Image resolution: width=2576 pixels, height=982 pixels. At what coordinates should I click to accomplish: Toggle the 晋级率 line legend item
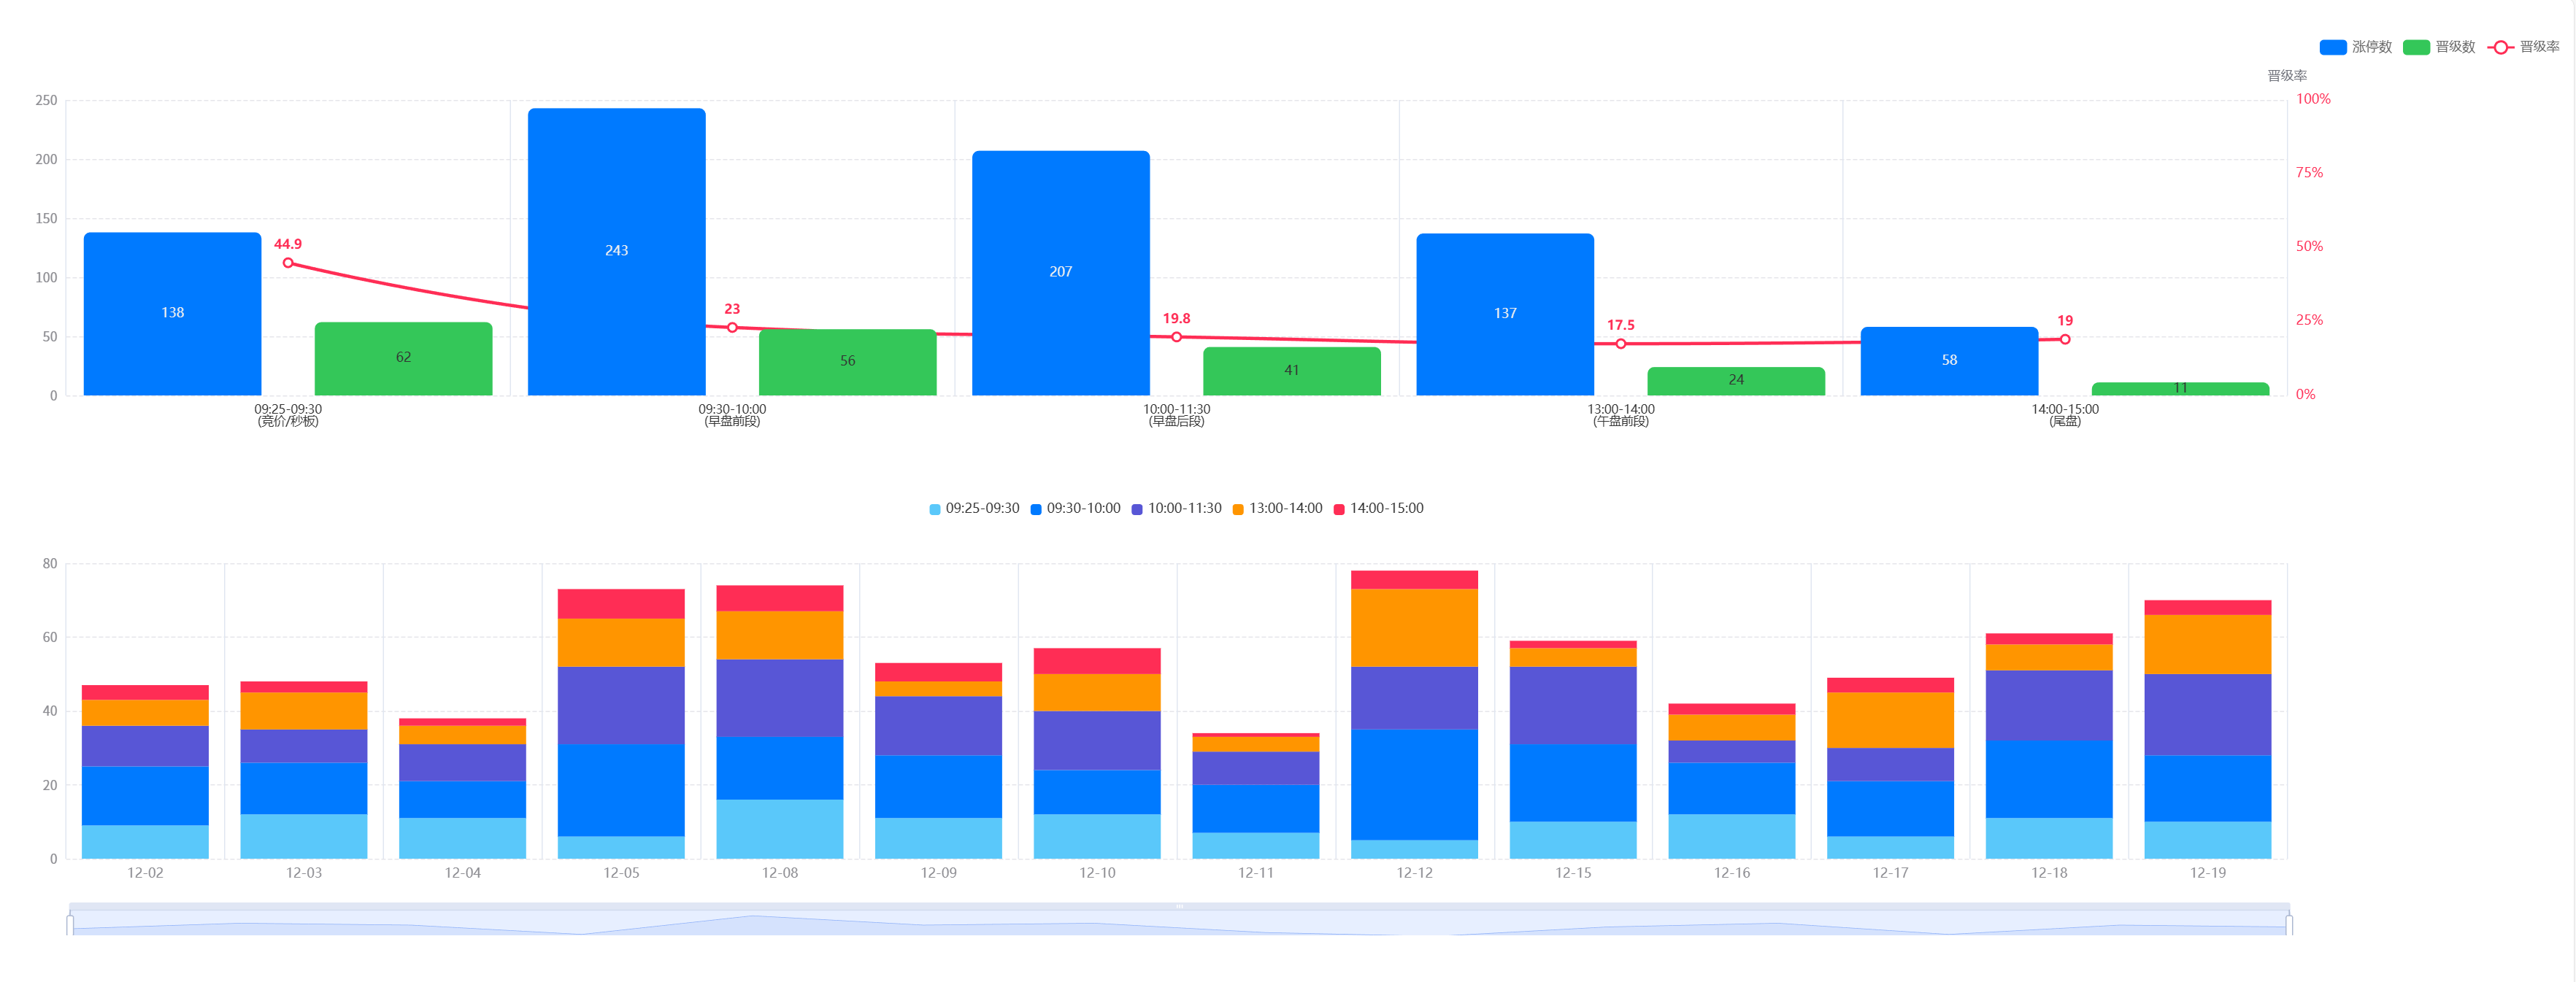coord(2500,47)
